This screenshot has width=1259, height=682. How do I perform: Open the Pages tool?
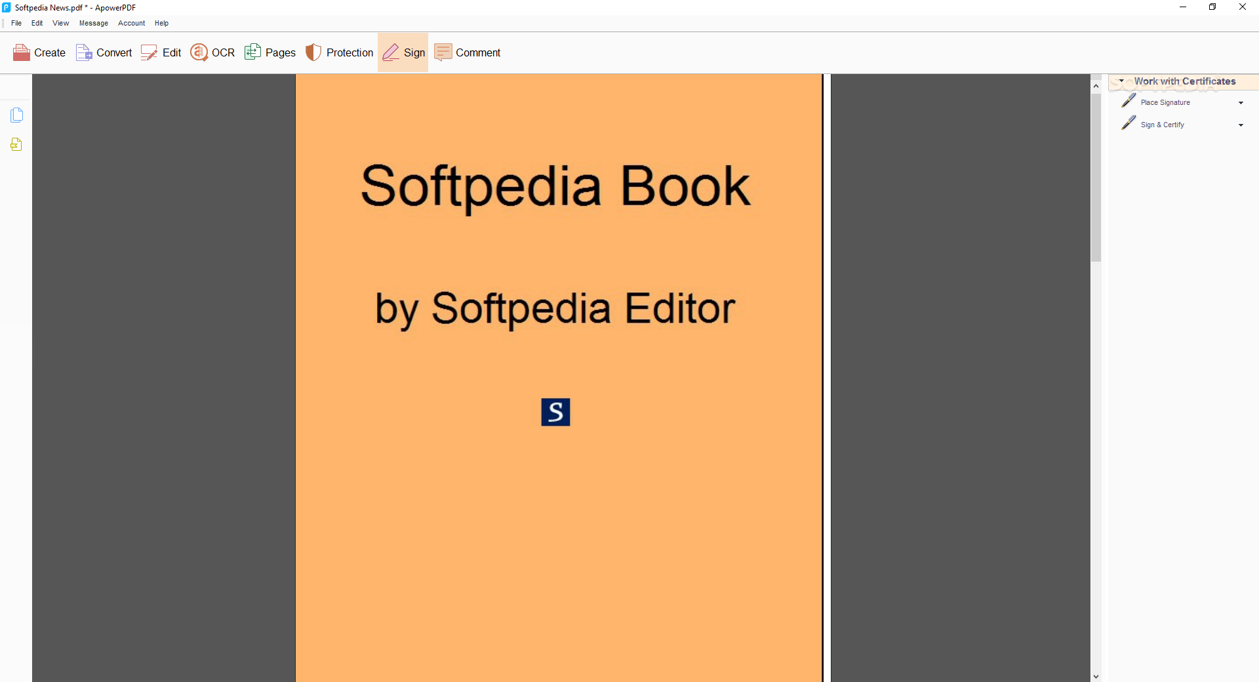coord(270,52)
